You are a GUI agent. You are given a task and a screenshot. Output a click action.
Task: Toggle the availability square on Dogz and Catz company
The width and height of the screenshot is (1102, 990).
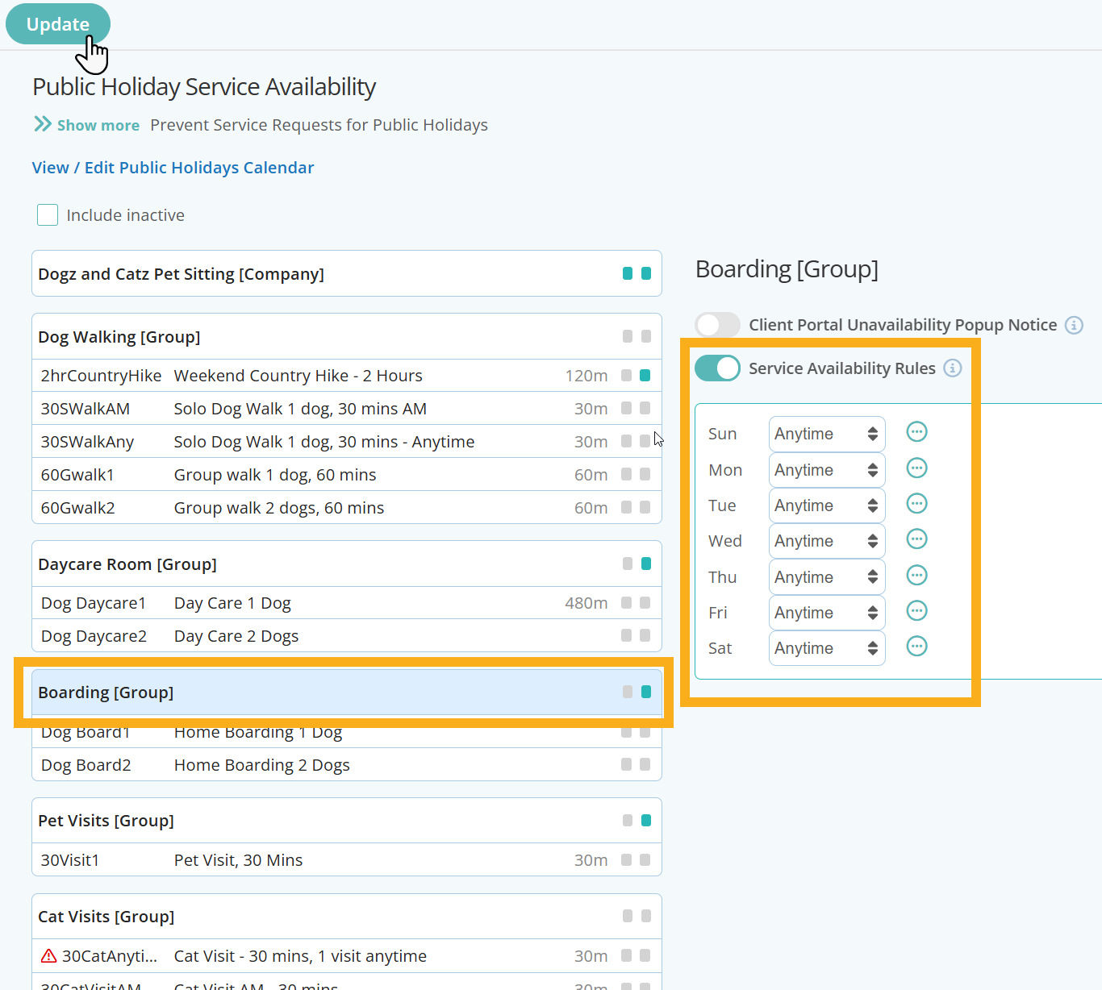(645, 273)
